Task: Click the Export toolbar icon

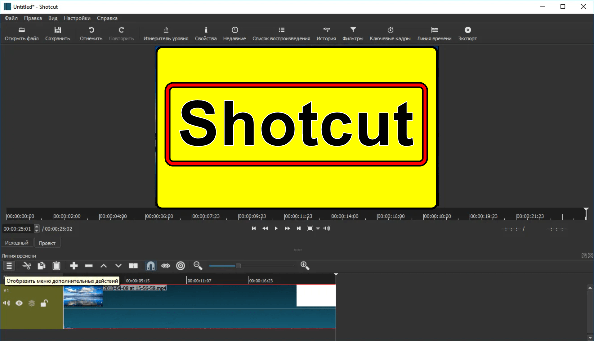Action: [467, 33]
